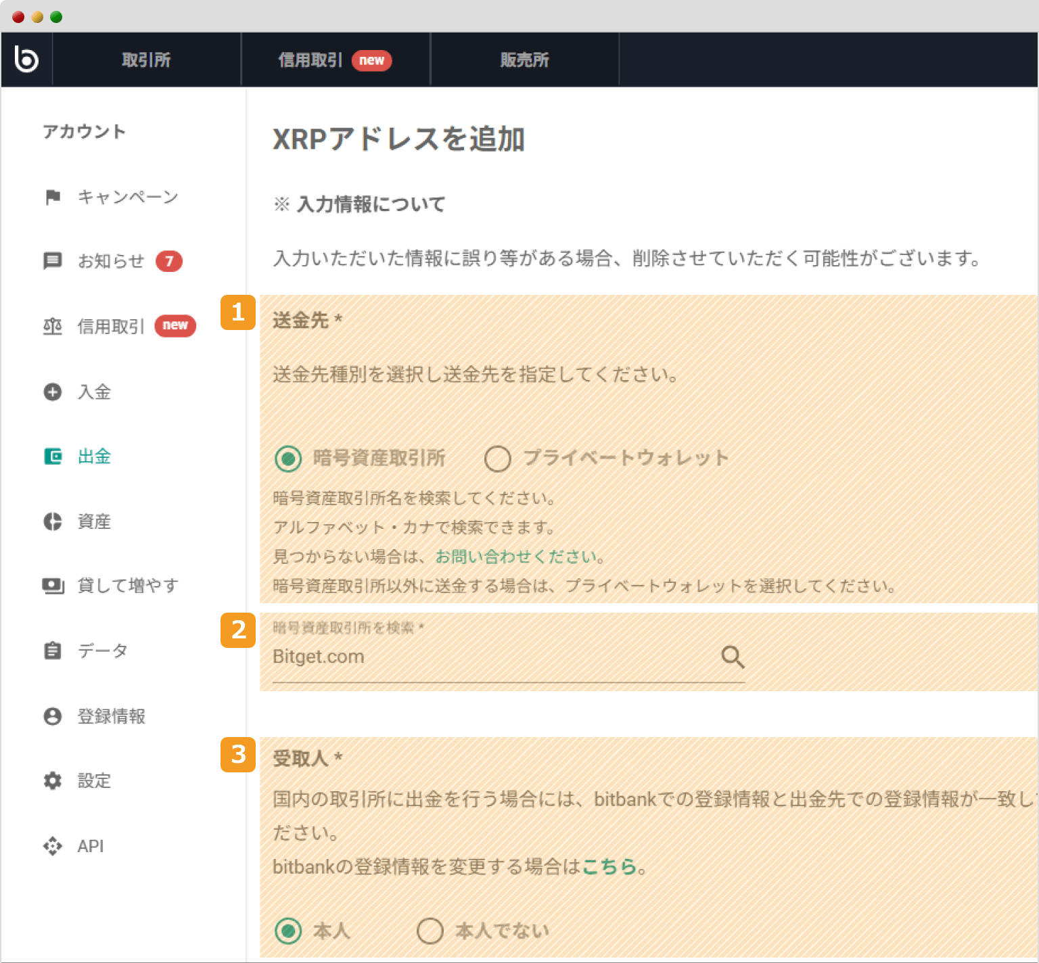Choose 本人でない as the recipient
This screenshot has width=1039, height=963.
[430, 931]
